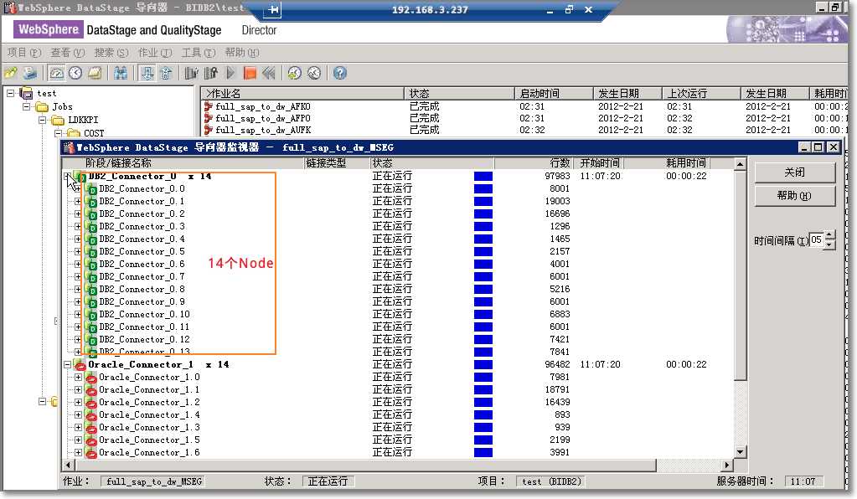Click the add to schedule icon

(295, 73)
